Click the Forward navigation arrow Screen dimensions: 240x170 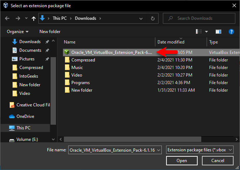[x=18, y=18]
